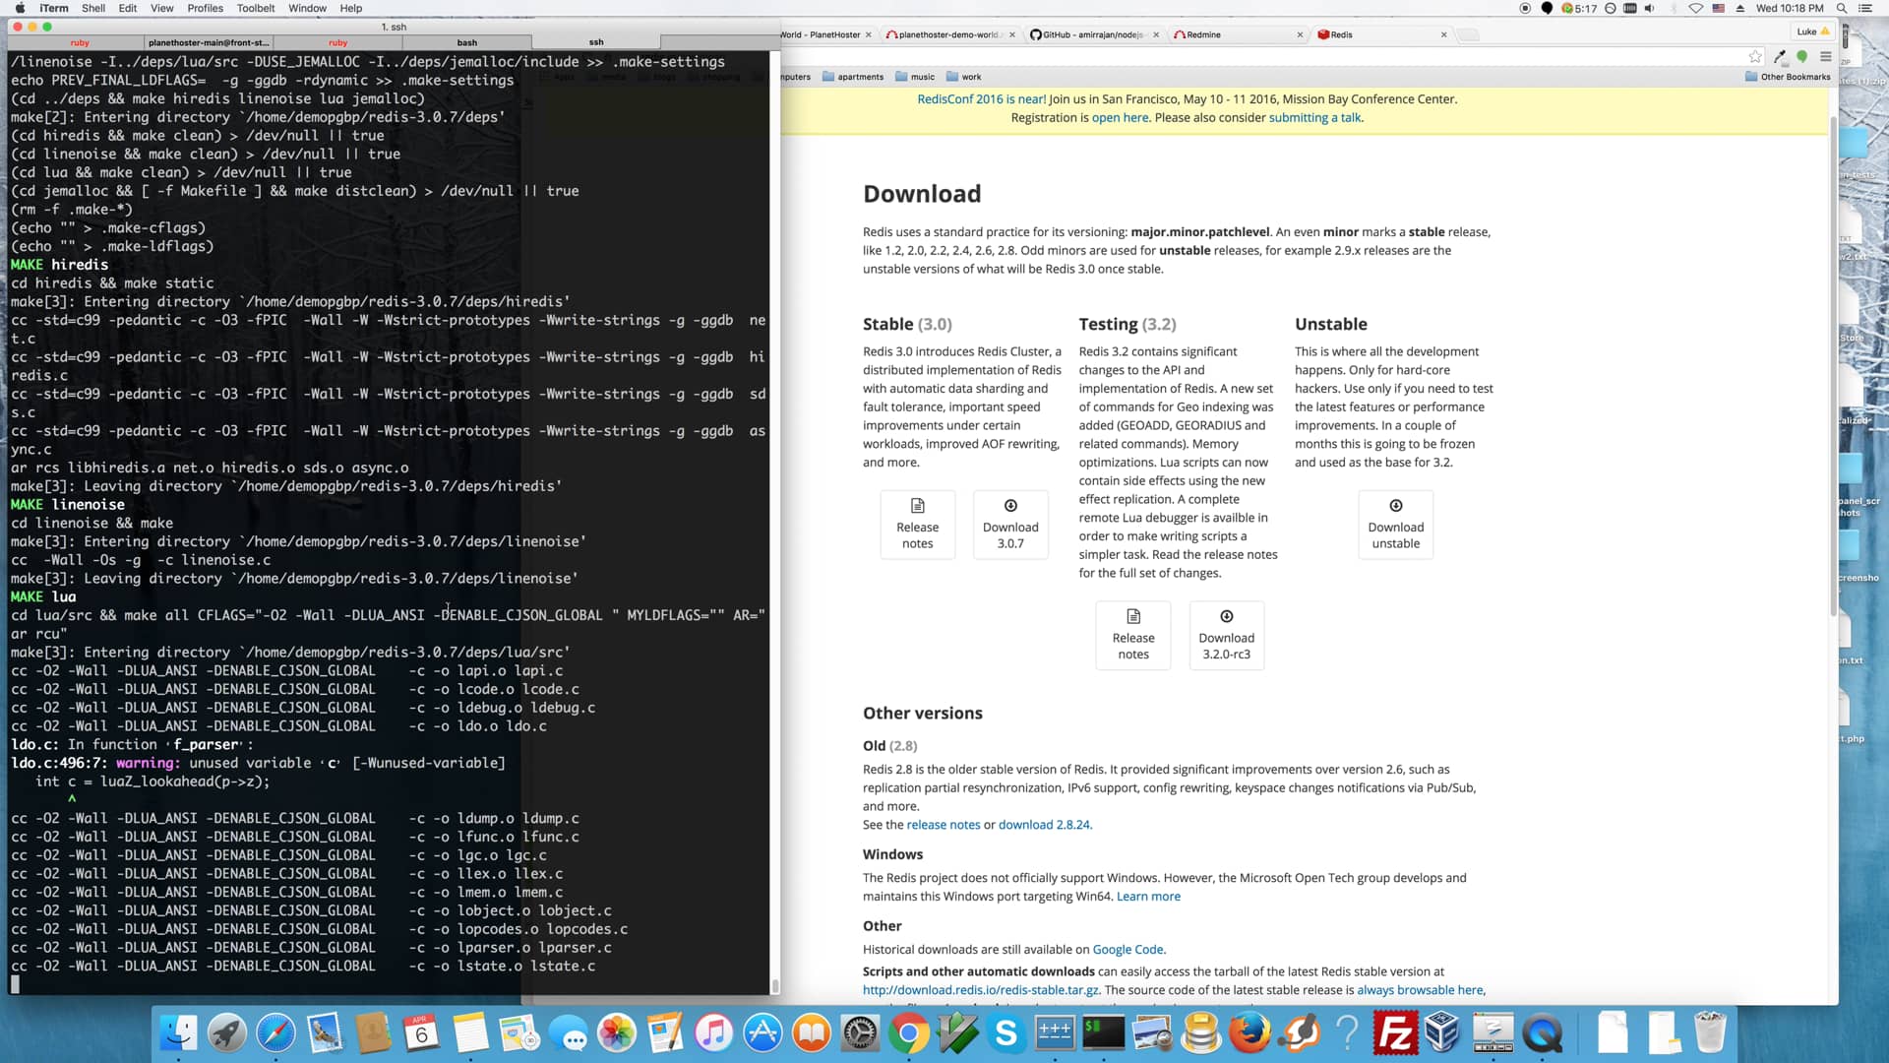
Task: Select the first ruby tab in iTerm
Action: pyautogui.click(x=80, y=42)
